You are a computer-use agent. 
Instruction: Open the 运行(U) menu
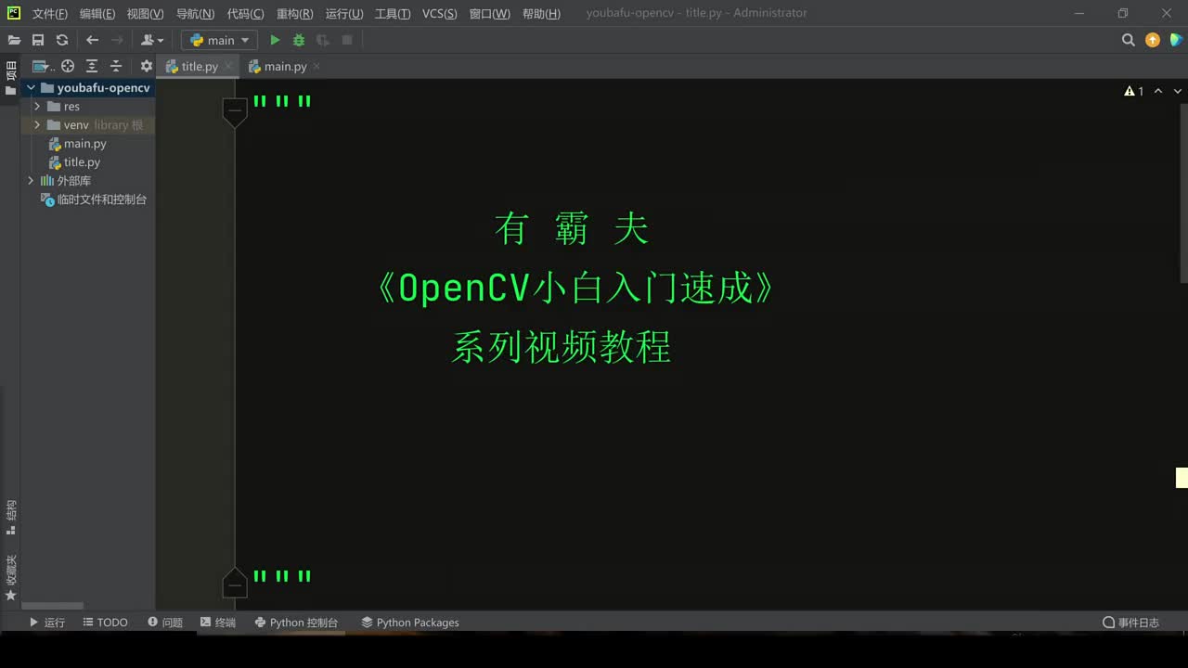(x=344, y=13)
